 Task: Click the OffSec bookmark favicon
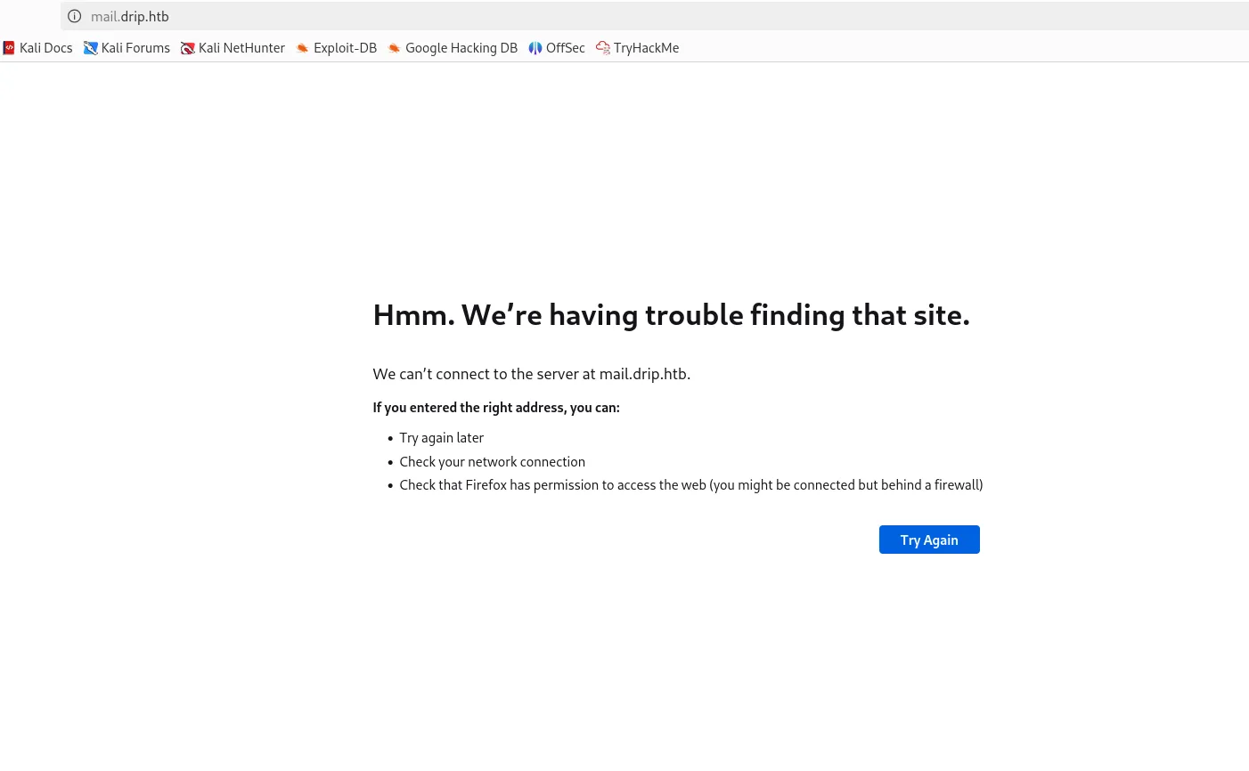tap(535, 48)
